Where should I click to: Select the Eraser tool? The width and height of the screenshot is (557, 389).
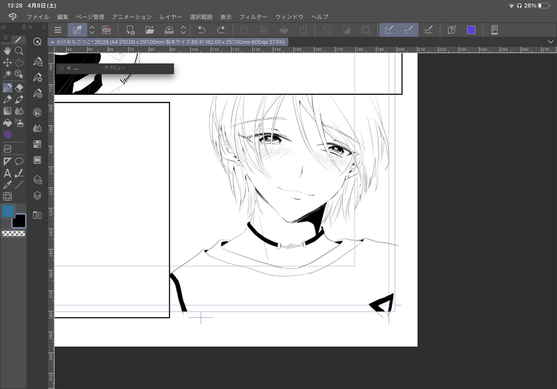pos(20,87)
